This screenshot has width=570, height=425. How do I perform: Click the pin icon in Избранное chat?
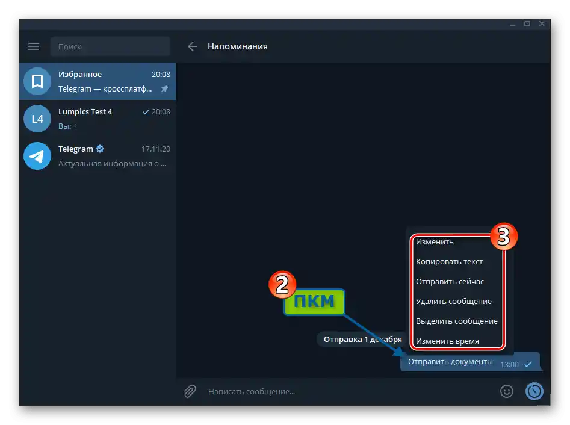[x=165, y=88]
